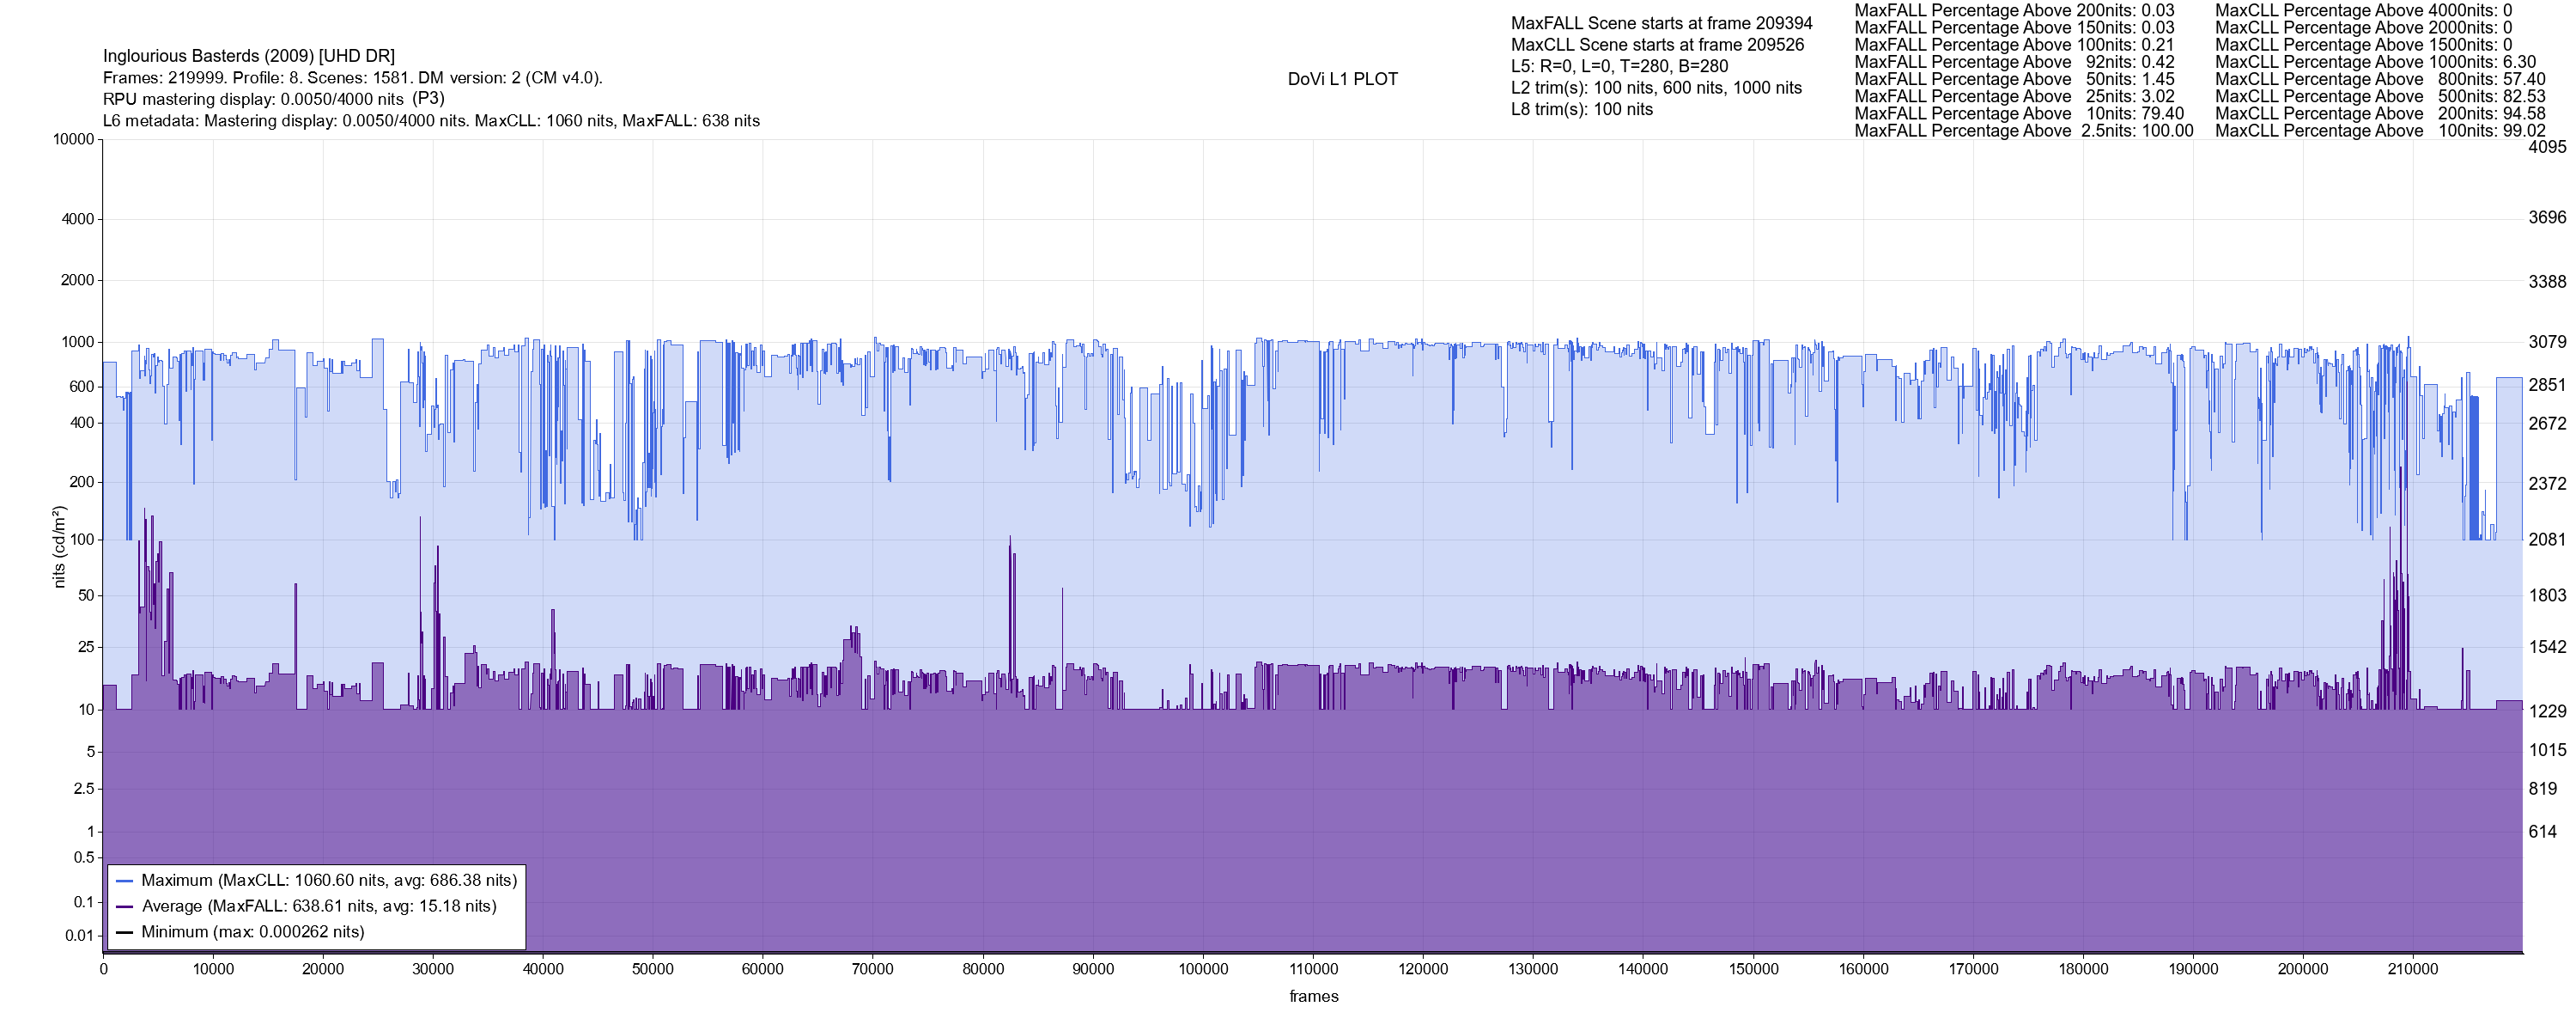The height and width of the screenshot is (1031, 2576).
Task: Click the 'MaxCLL Percentage Above 1000nits' statistic
Action: tap(2375, 62)
